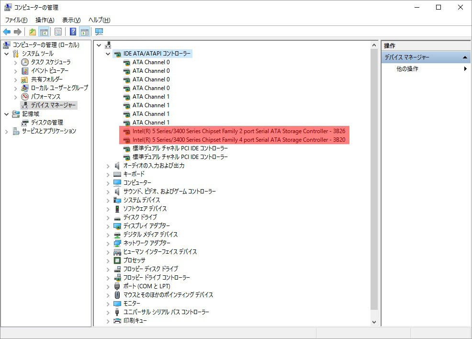Select the コンピューター device category
The height and width of the screenshot is (339, 472).
pos(137,183)
